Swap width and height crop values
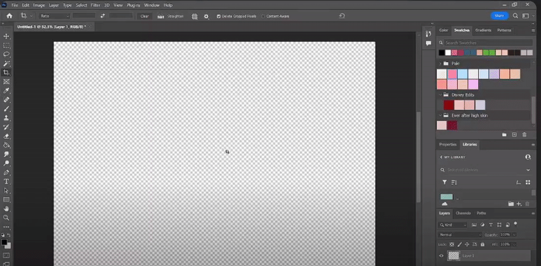The width and height of the screenshot is (541, 266). point(102,16)
